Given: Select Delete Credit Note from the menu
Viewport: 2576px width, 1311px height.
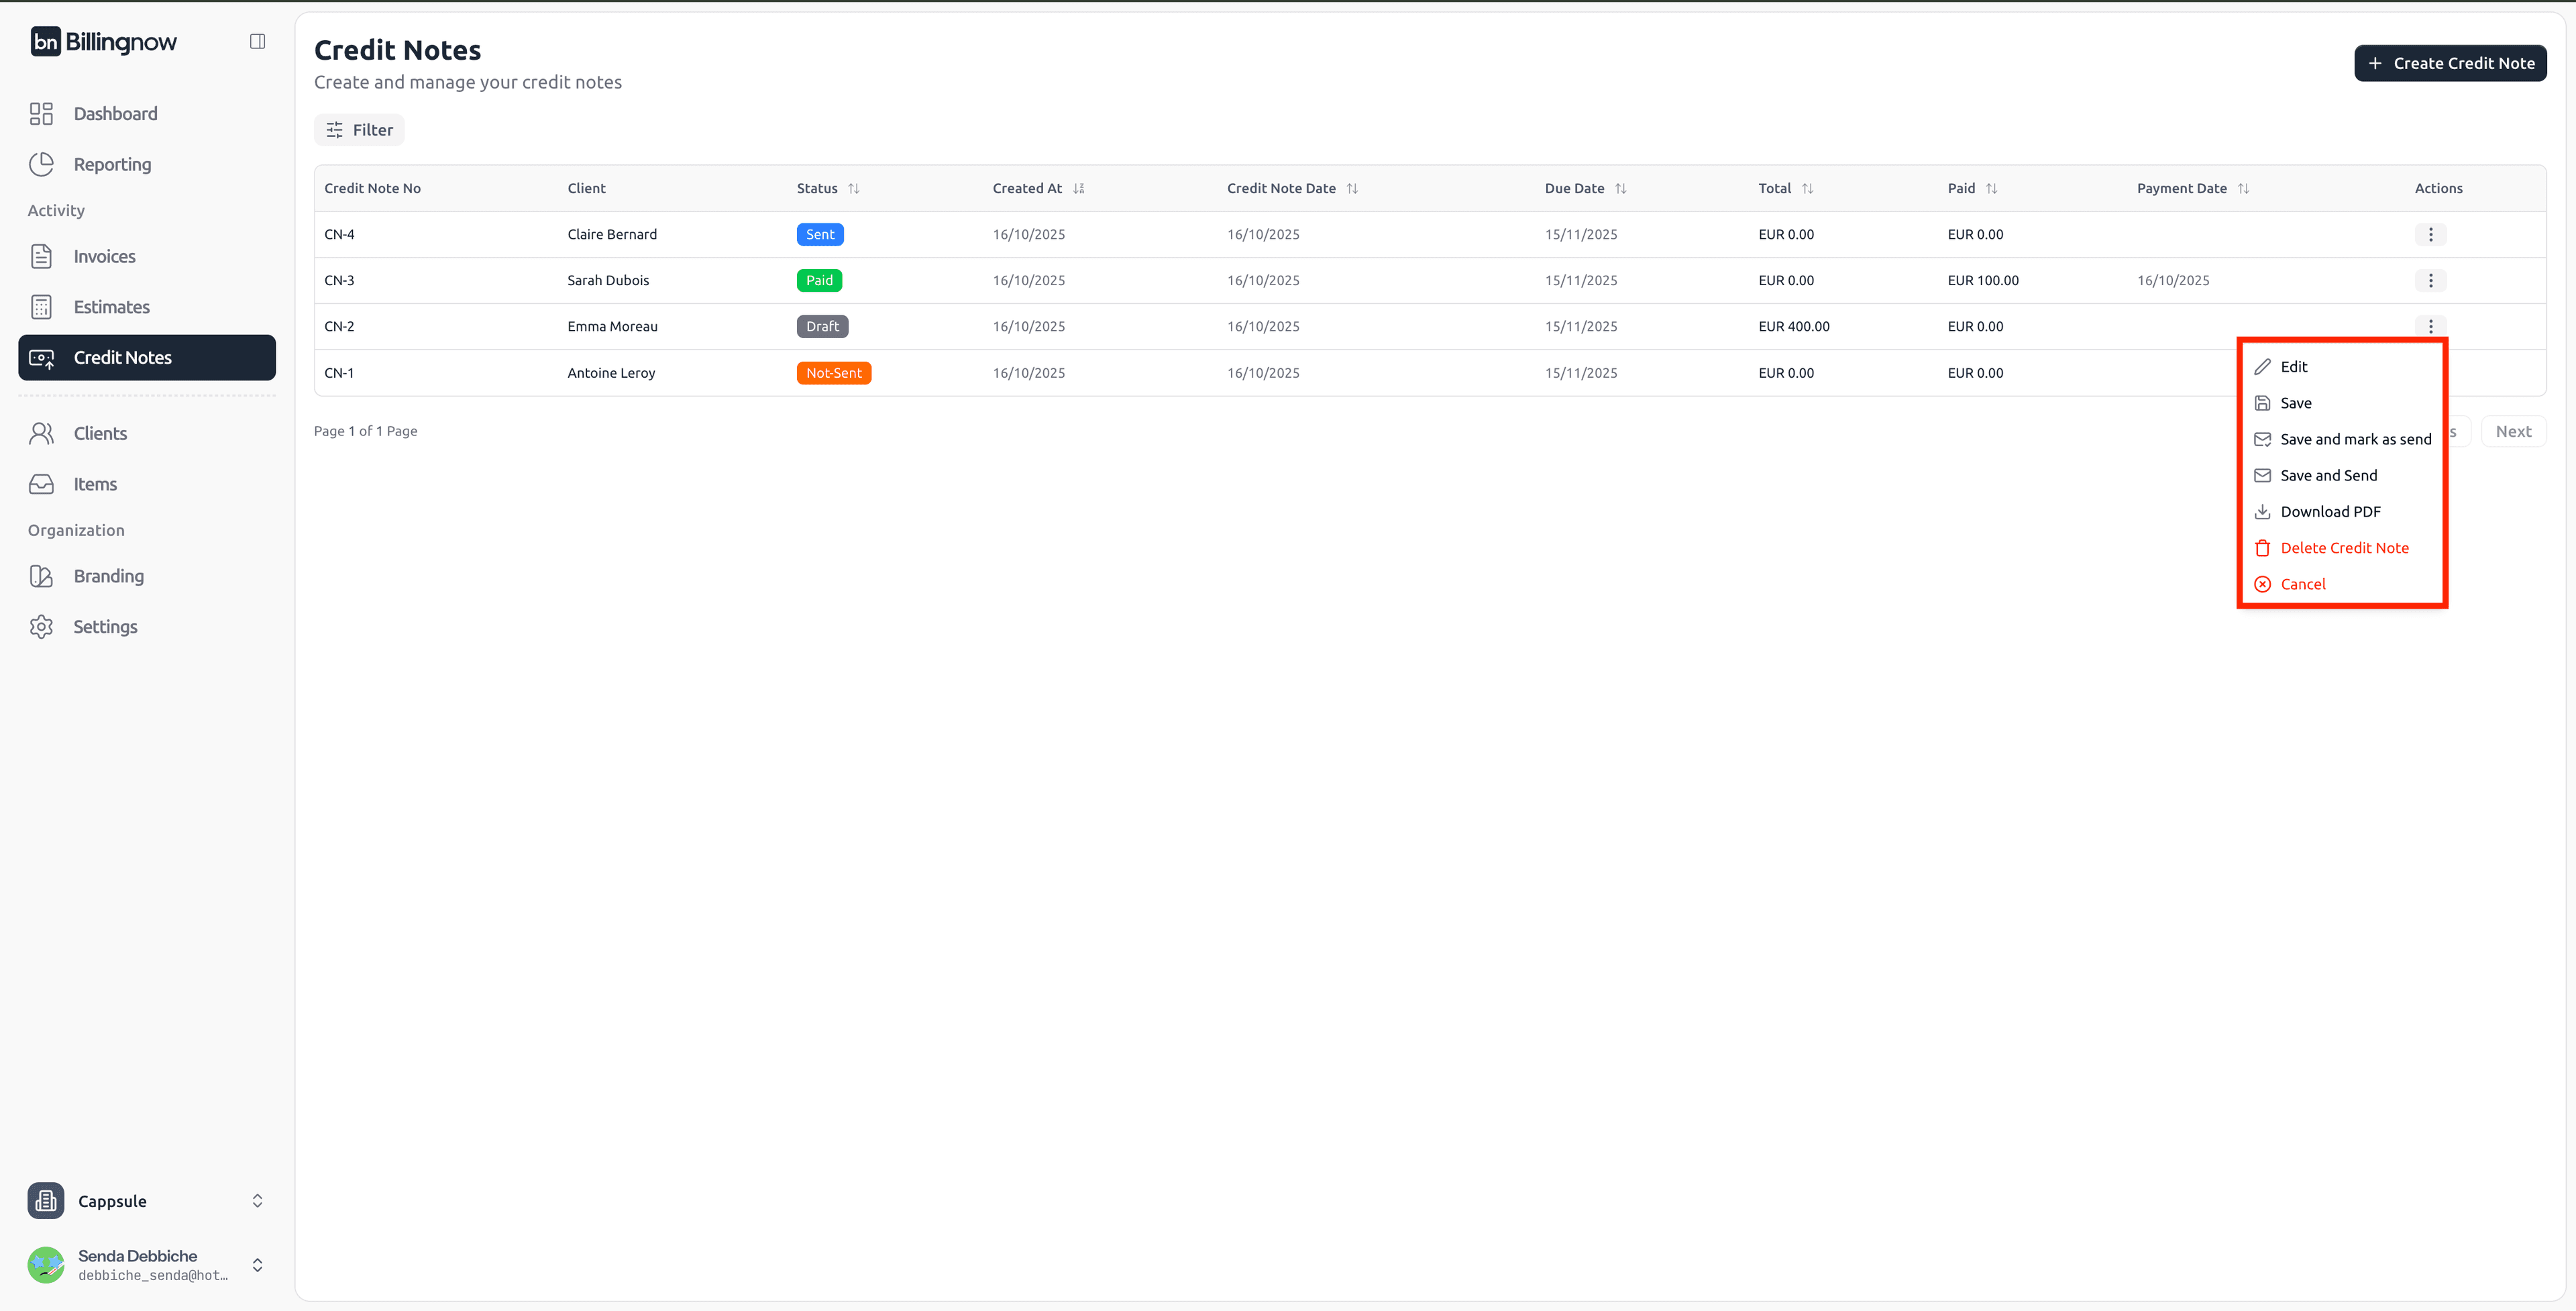Looking at the screenshot, I should (2345, 547).
